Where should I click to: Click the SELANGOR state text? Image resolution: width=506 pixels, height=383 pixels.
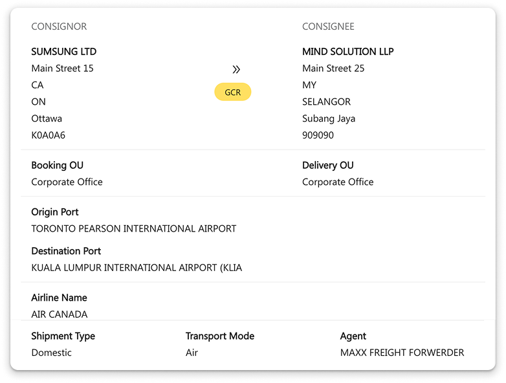click(x=326, y=102)
